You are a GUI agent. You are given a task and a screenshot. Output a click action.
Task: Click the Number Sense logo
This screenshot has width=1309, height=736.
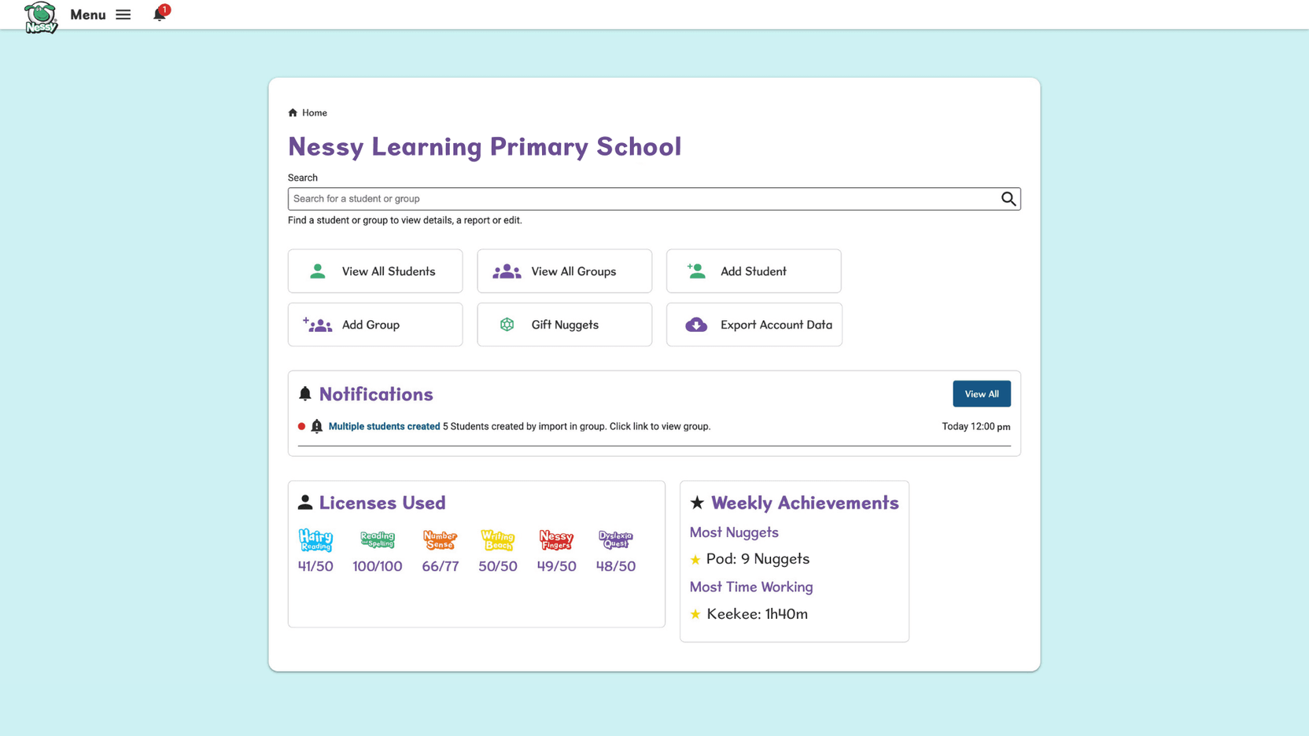coord(440,539)
